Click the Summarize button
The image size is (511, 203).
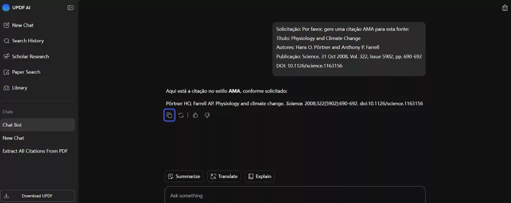[x=184, y=176]
